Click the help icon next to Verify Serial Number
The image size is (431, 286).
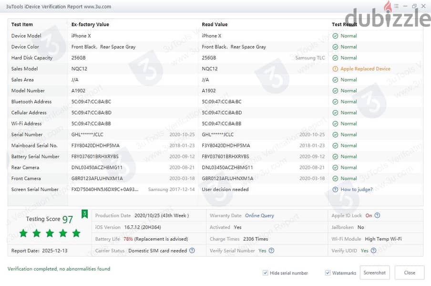coord(271,251)
